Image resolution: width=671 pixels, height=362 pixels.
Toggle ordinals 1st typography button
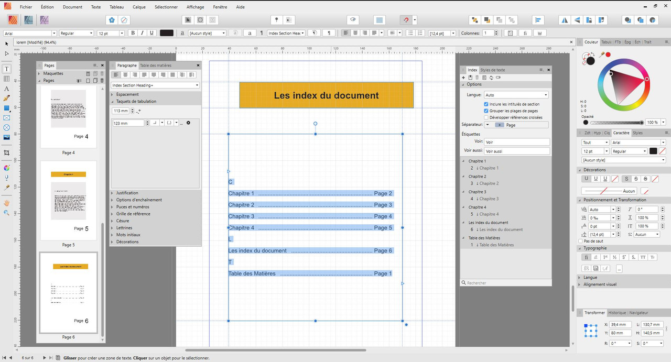[605, 257]
